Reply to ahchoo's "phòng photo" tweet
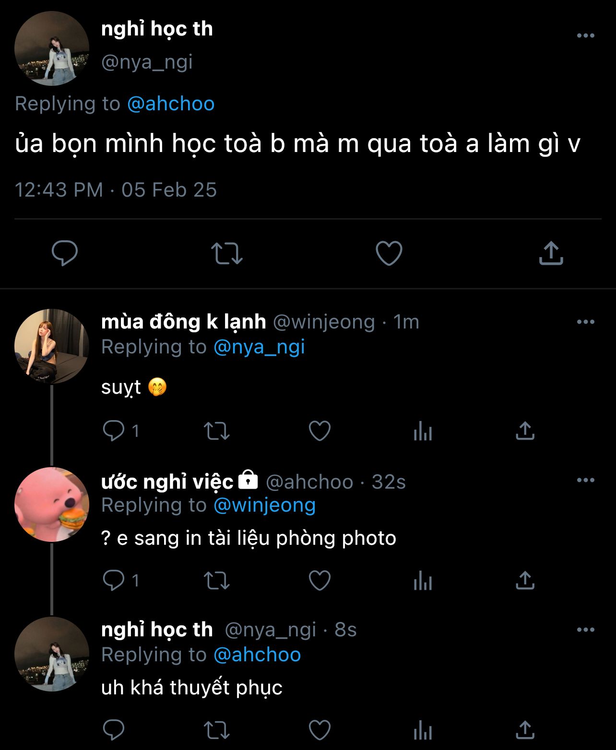 coord(114,580)
